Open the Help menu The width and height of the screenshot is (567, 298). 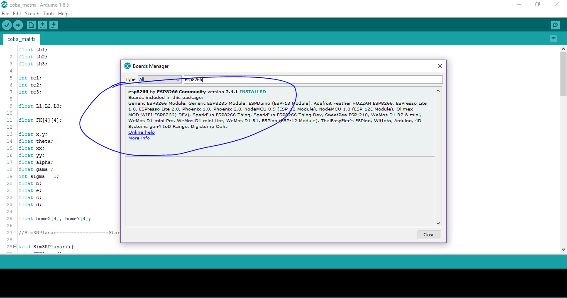(63, 14)
